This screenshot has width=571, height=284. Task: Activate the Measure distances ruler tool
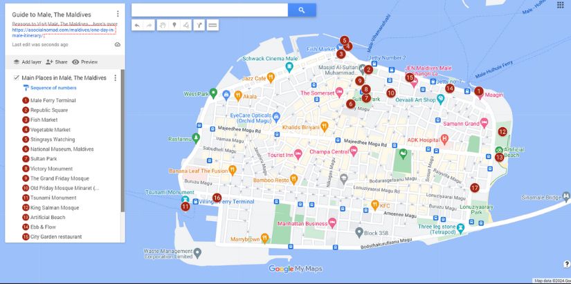(x=212, y=26)
